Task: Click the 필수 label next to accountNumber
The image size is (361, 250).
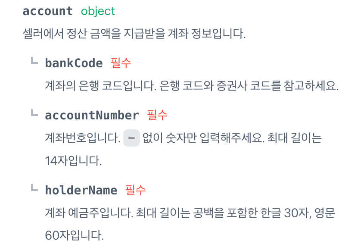Action: 157,115
